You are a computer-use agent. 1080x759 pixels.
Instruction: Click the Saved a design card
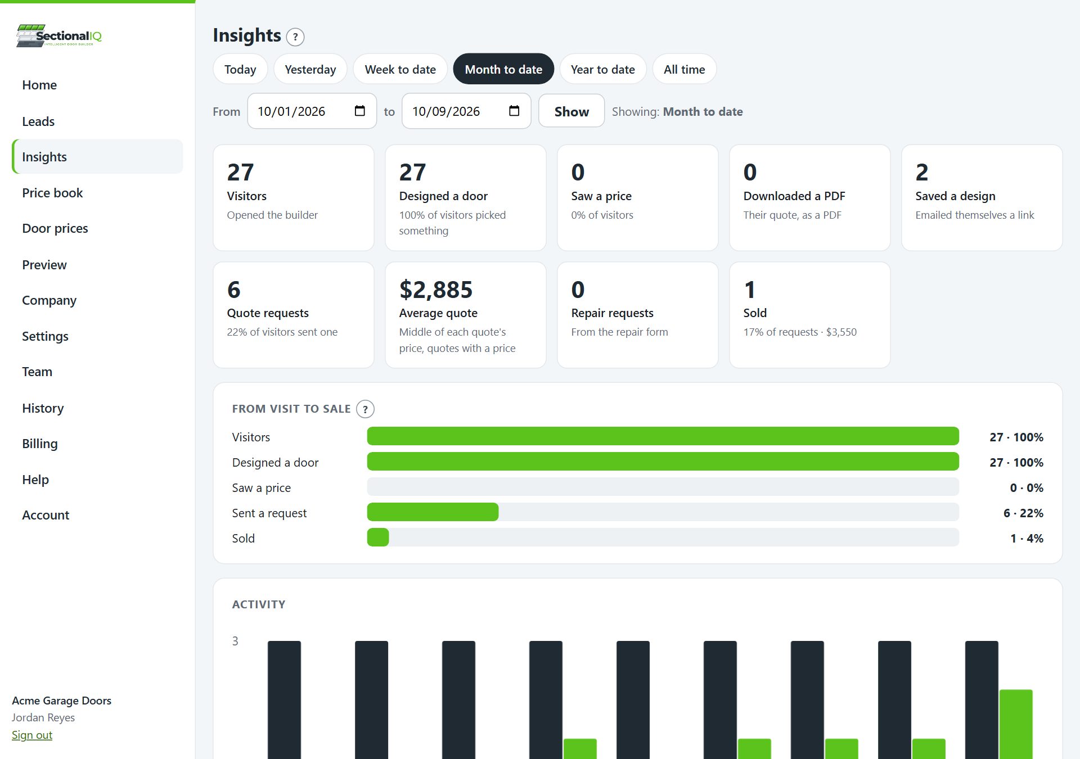[x=982, y=198]
